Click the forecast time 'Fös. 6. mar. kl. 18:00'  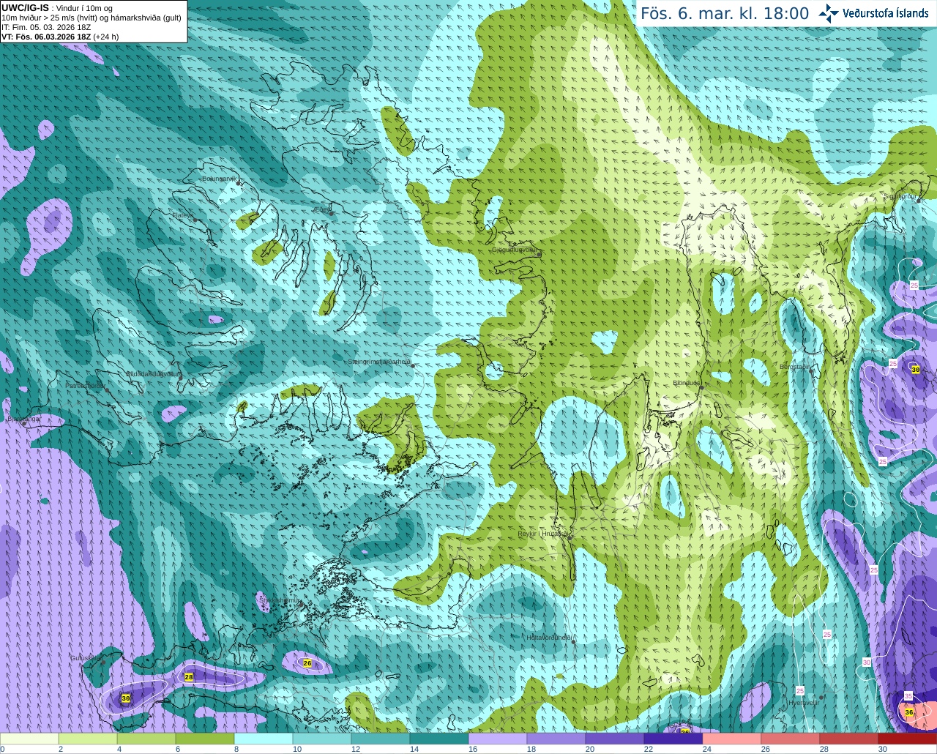tap(725, 13)
